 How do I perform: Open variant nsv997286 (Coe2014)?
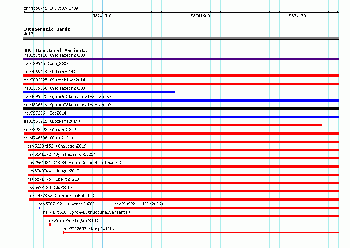click(x=46, y=113)
